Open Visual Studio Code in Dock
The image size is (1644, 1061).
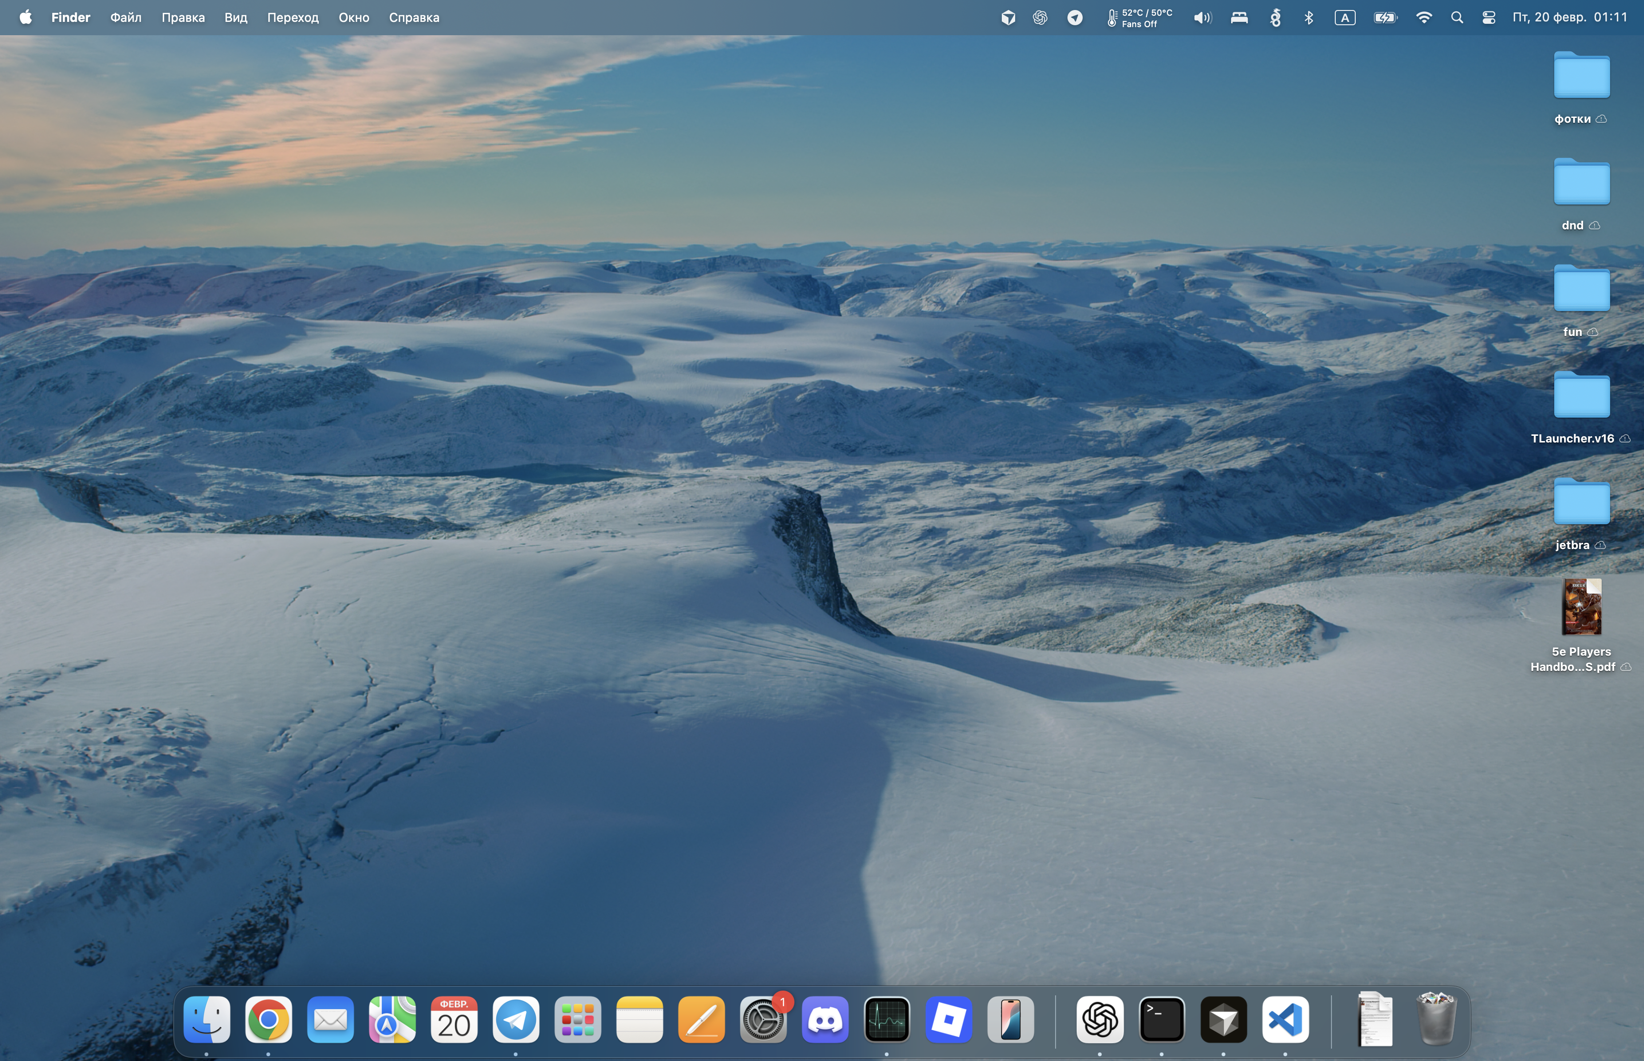1285,1019
